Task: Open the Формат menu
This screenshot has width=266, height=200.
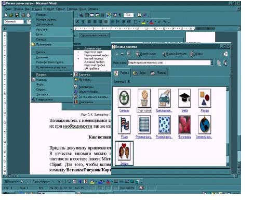Action: pos(49,9)
